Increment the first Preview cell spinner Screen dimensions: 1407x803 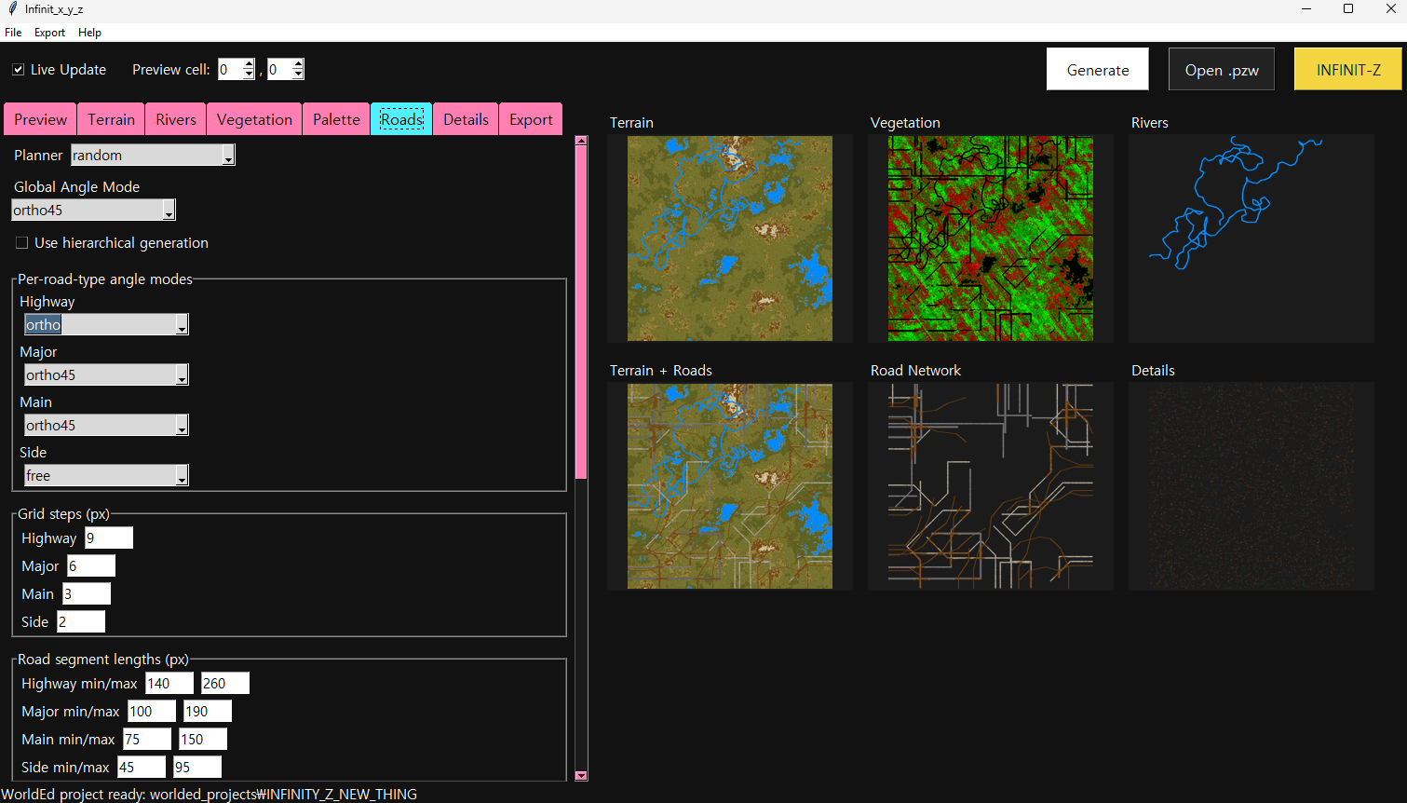click(x=249, y=63)
